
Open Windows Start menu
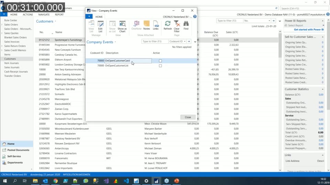coord(4,181)
